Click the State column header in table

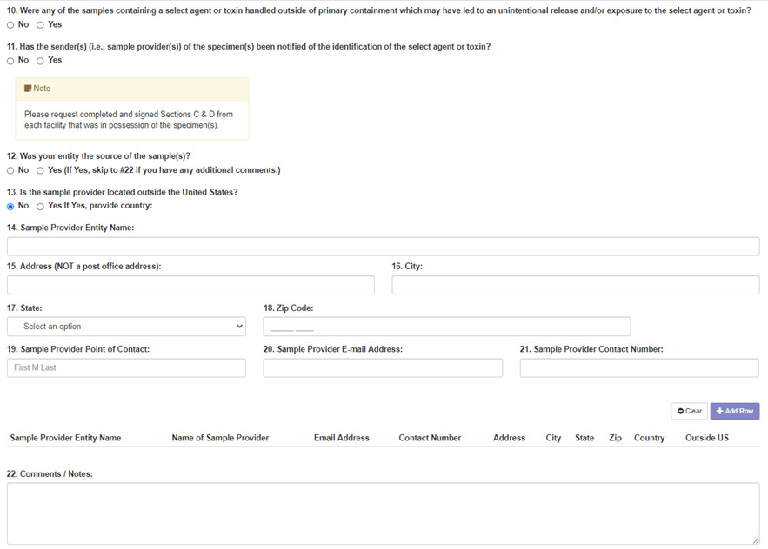pos(584,438)
